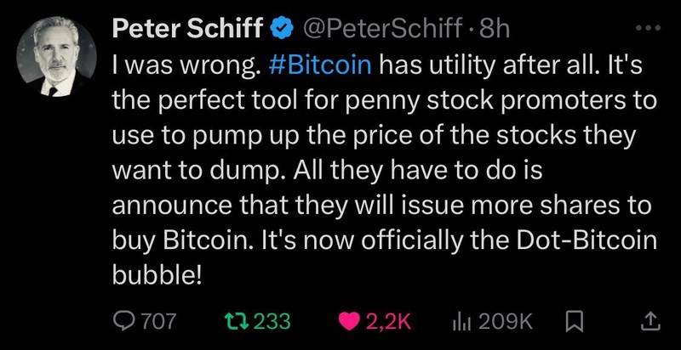
Task: Click the Peter Schiff display name
Action: click(188, 29)
